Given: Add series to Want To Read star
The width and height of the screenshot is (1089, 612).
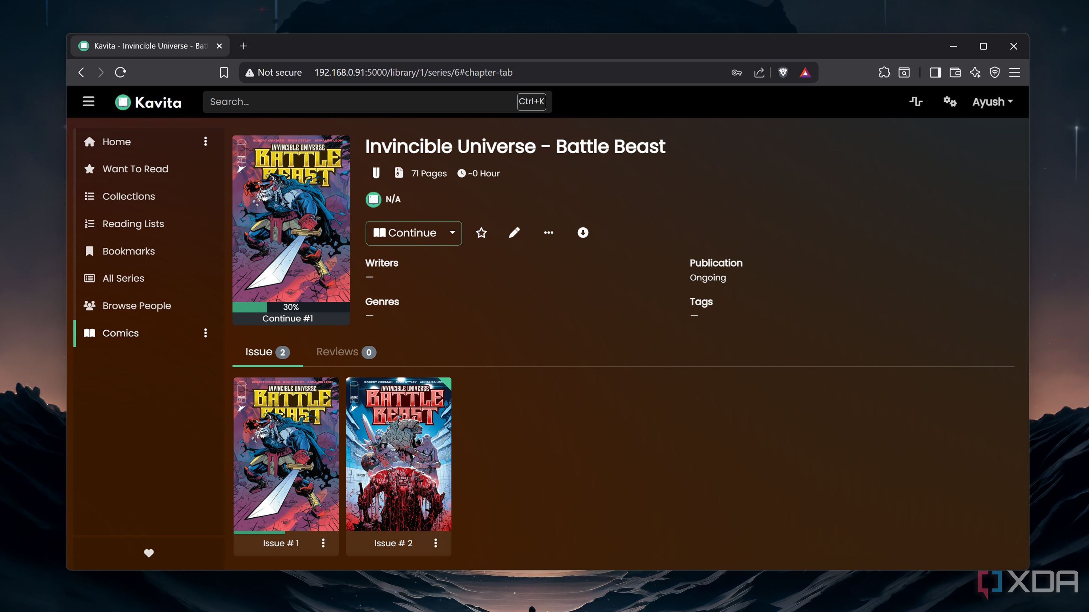Looking at the screenshot, I should pyautogui.click(x=481, y=233).
